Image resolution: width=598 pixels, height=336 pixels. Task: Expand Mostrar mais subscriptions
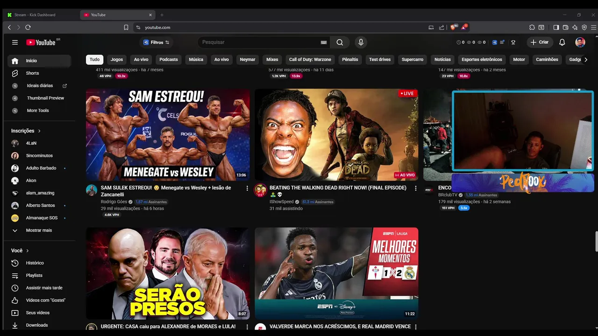39,231
